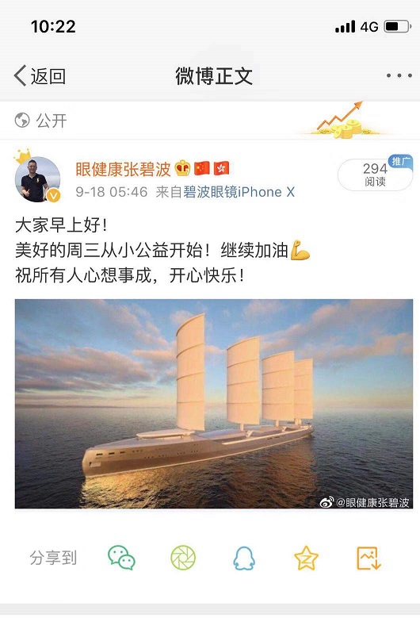This screenshot has width=420, height=618.
Task: Open the 碧波眼镜iPhone X source link
Action: (239, 192)
